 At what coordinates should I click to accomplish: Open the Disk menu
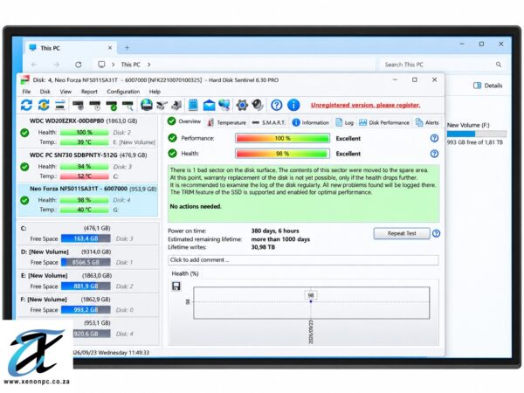(45, 92)
